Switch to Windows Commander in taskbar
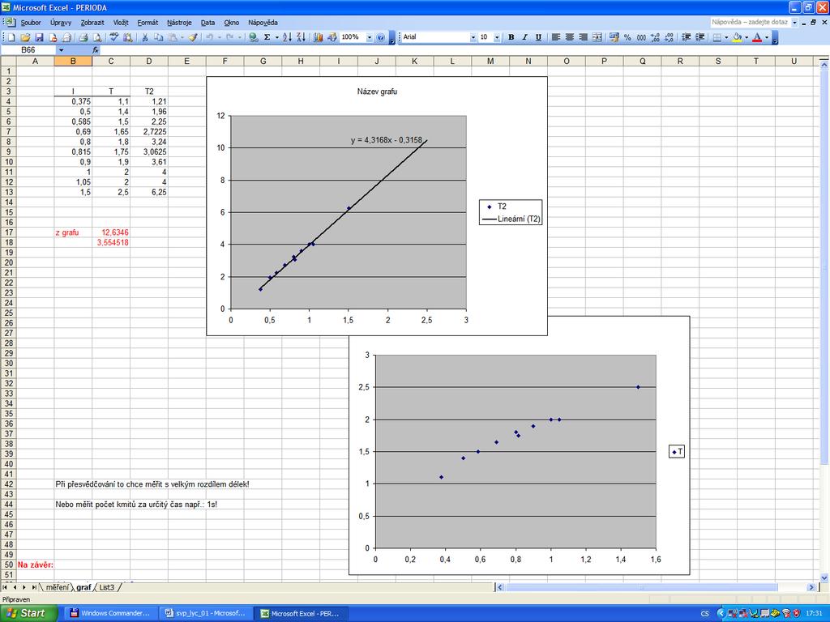Image resolution: width=830 pixels, height=622 pixels. point(110,613)
